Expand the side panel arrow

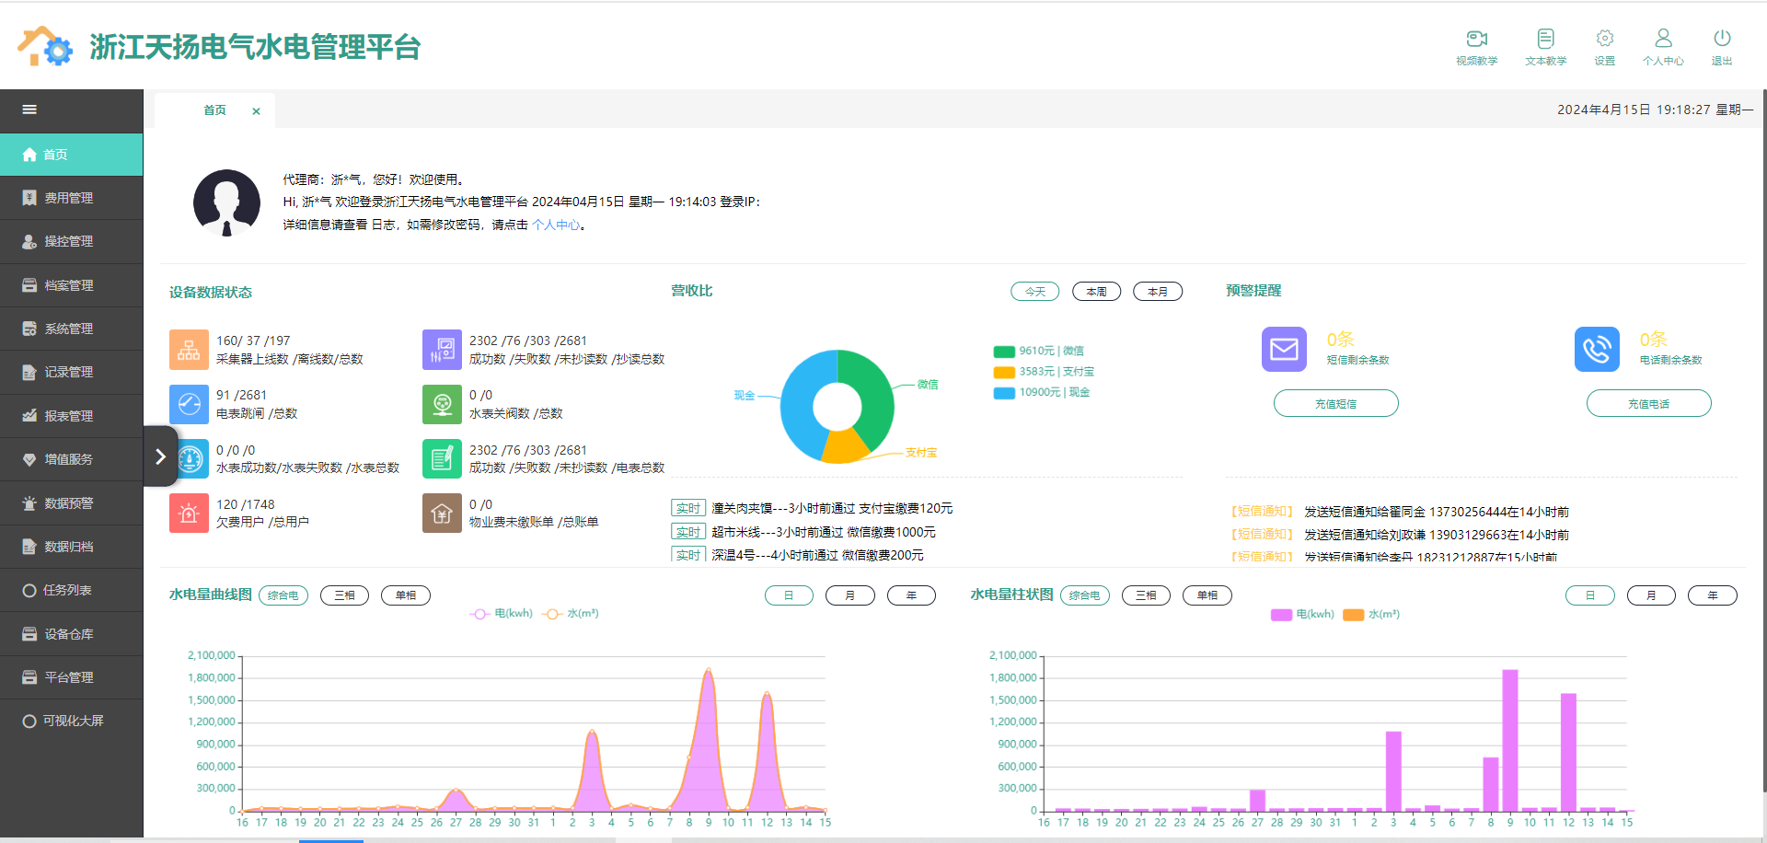pos(160,456)
